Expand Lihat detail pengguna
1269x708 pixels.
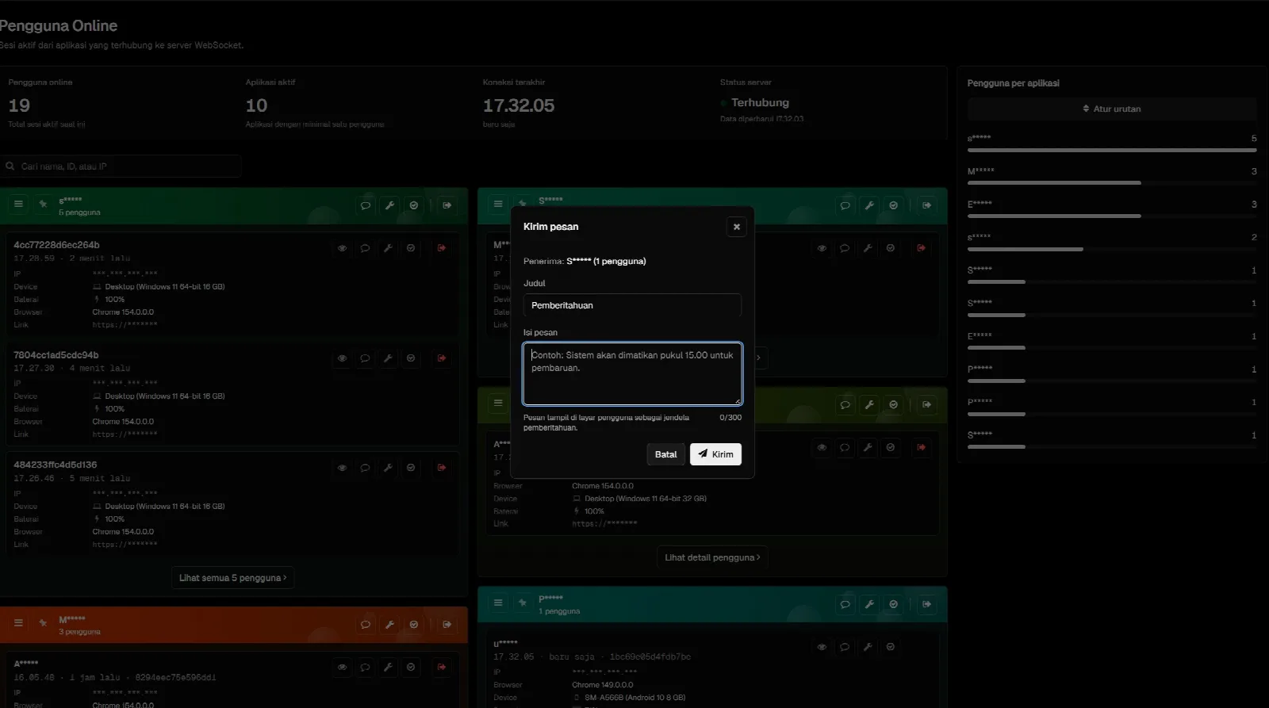pos(712,557)
